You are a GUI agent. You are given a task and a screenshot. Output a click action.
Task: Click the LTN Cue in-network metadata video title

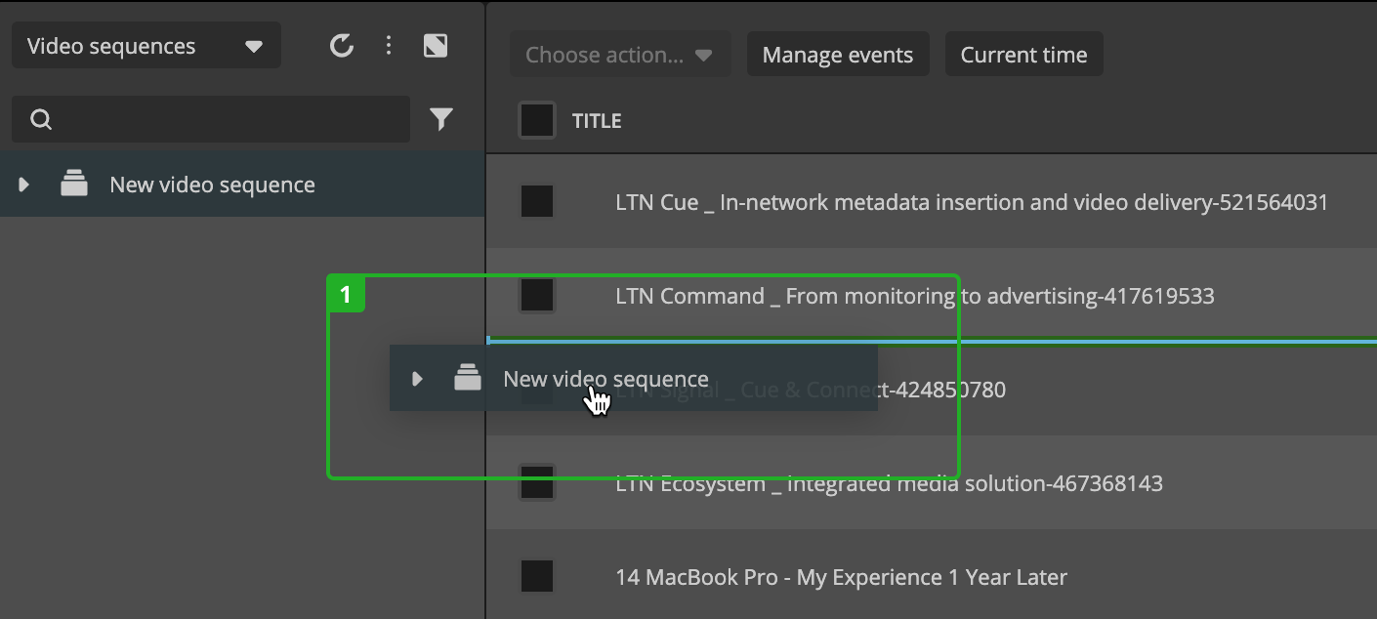point(972,202)
